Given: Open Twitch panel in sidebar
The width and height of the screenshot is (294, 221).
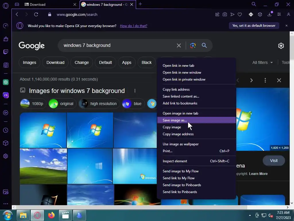Looking at the screenshot, I should click(x=6, y=52).
